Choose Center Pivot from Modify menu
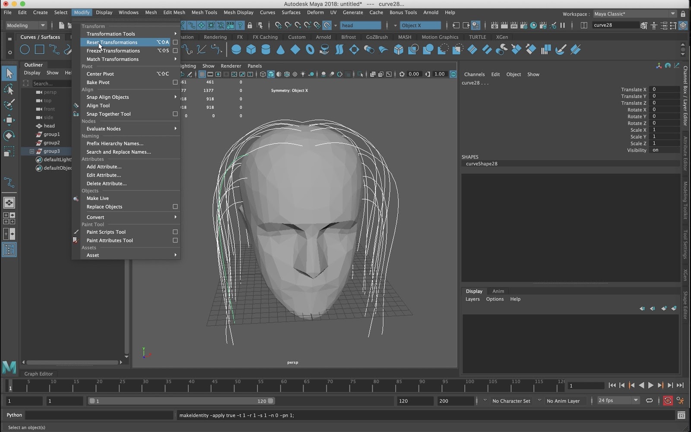691x432 pixels. [100, 74]
